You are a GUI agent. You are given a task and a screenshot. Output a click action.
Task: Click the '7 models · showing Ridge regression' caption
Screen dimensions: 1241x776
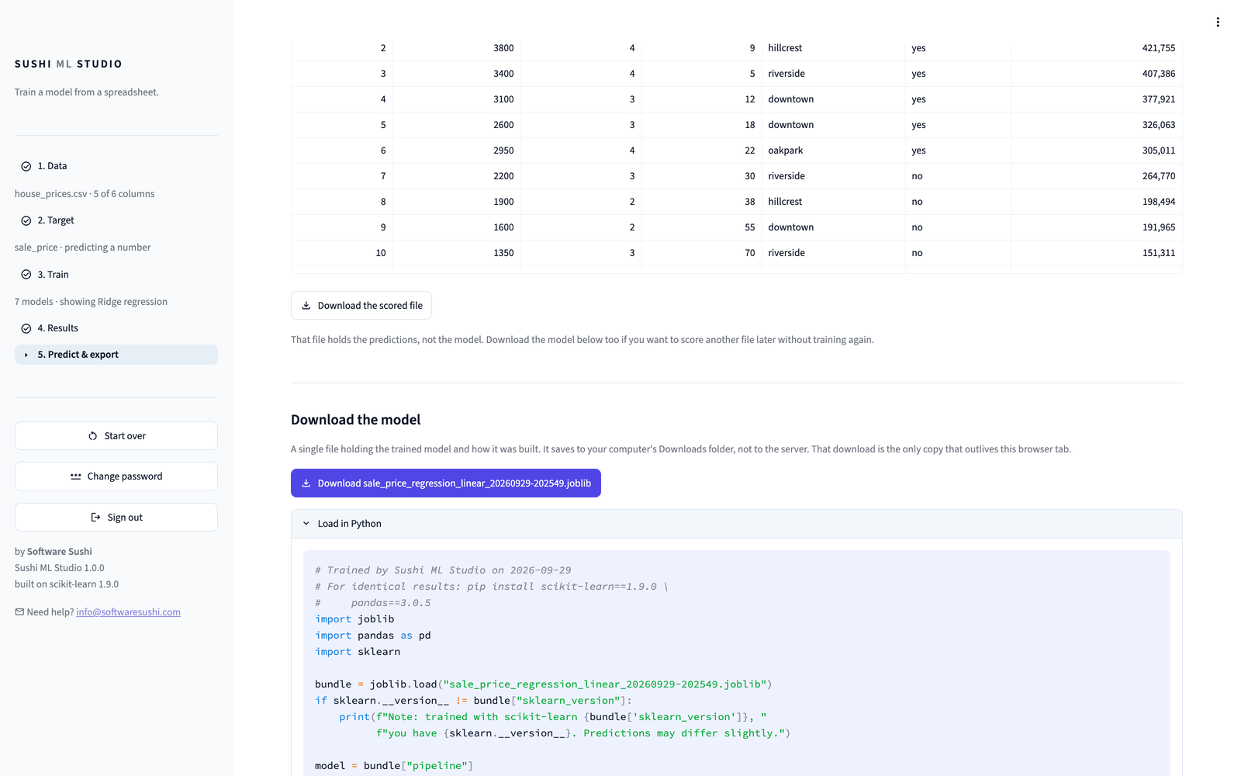(91, 302)
